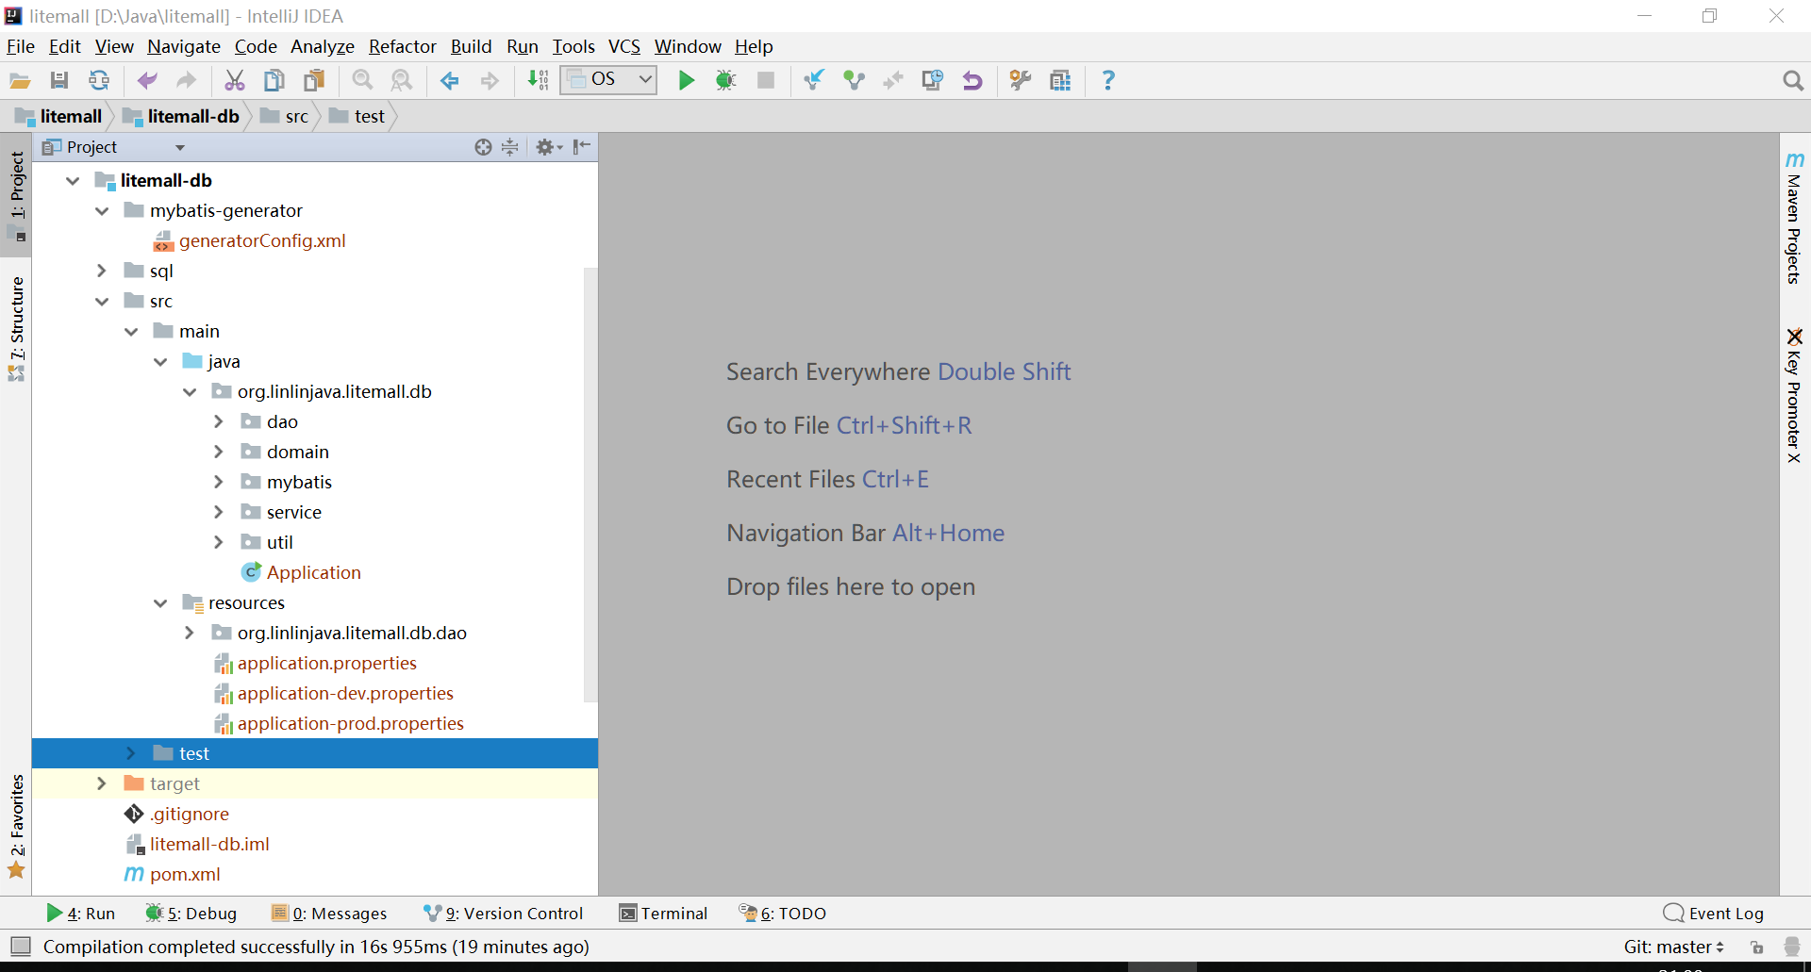Click the Build project icon
Viewport: 1811px width, 972px height.
tap(538, 81)
